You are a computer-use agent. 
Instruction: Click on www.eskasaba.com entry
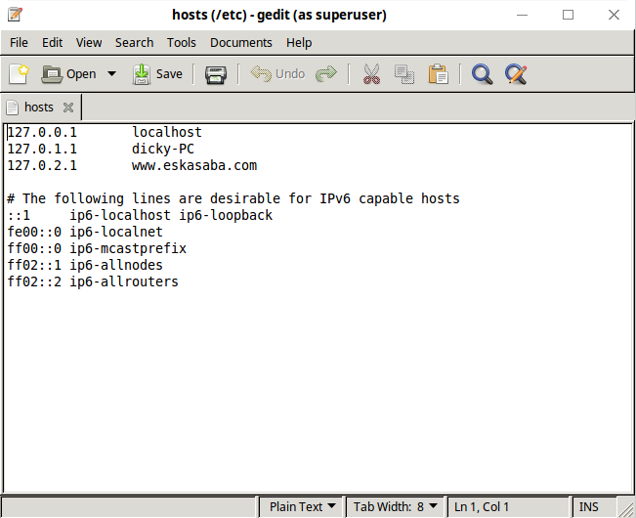tap(194, 165)
